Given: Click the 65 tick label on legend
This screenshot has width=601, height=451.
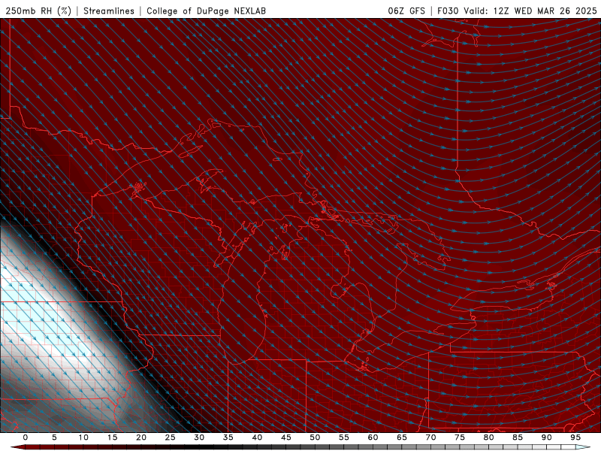Looking at the screenshot, I should point(402,437).
